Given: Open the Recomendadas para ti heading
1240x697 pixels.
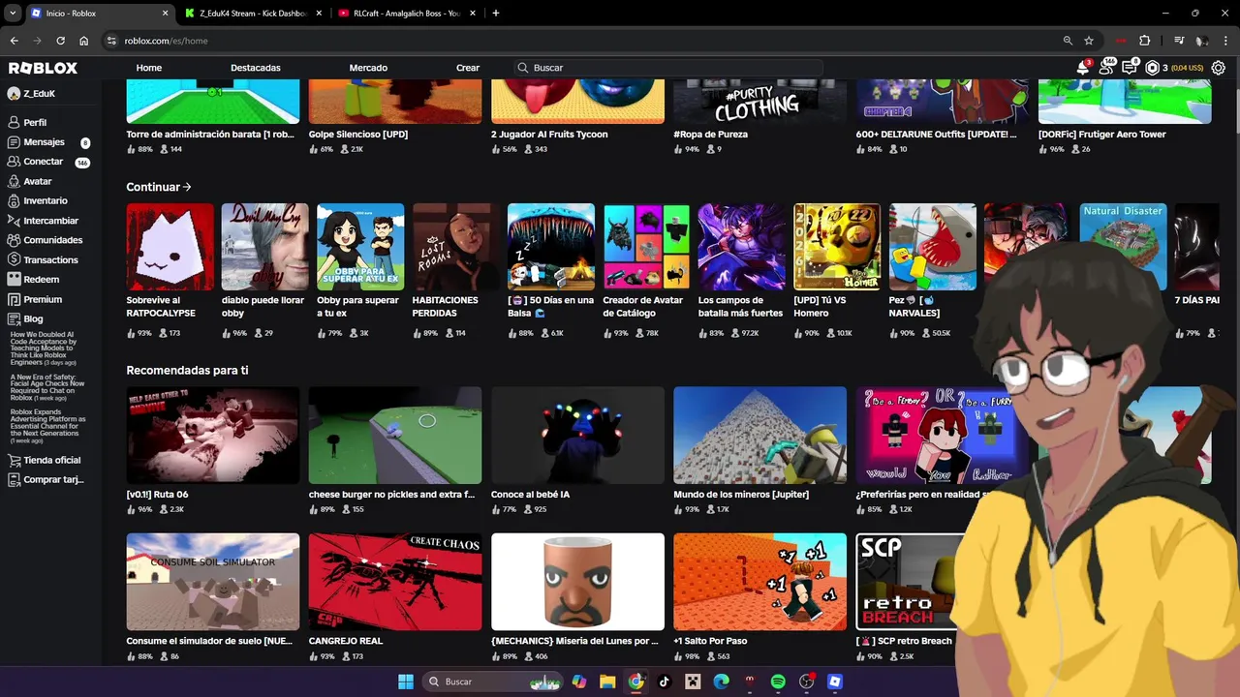Looking at the screenshot, I should [187, 371].
